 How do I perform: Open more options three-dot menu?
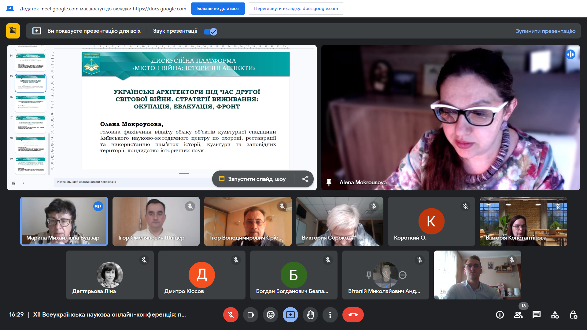coord(330,315)
